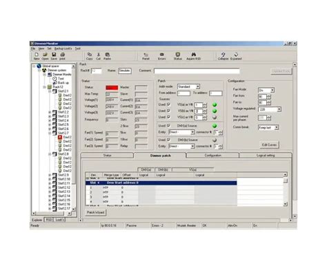
Task: Open the File menu
Action: [33, 48]
